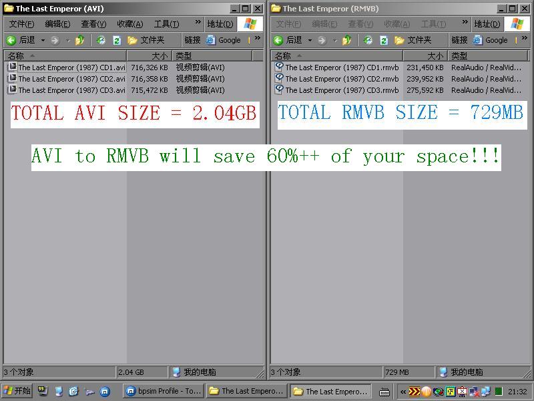
Task: Open back history dropdown in AVI window
Action: 43,41
